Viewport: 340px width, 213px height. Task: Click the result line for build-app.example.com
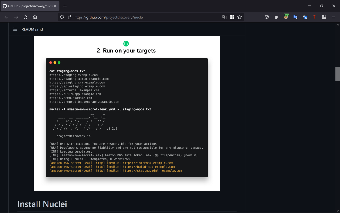pos(112,167)
